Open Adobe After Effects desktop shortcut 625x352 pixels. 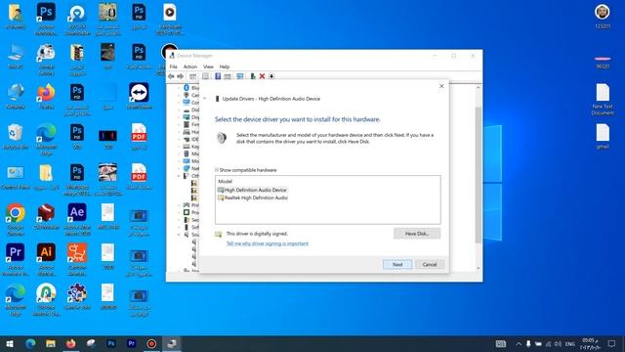click(x=77, y=220)
